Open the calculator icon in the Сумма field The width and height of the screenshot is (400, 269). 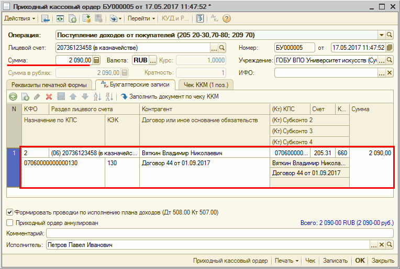96,60
